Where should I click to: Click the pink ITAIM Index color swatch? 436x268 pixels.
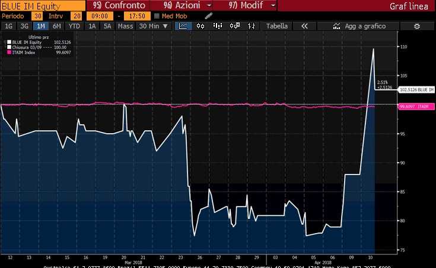coord(9,52)
